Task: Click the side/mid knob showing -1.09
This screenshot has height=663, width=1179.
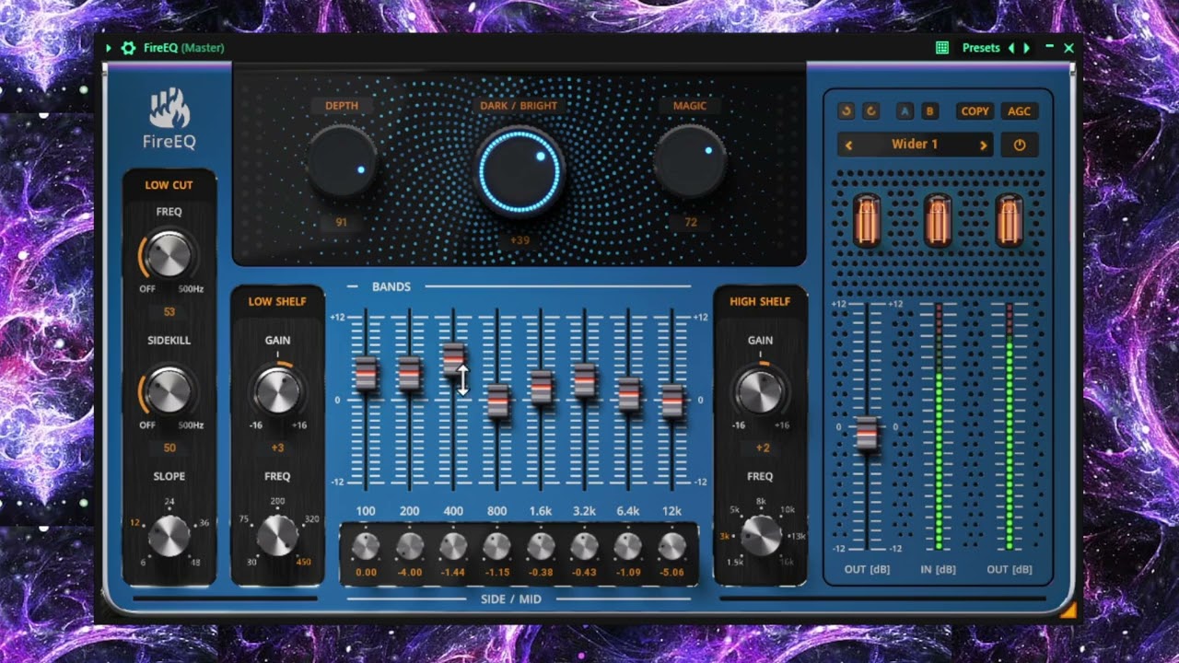Action: click(628, 547)
